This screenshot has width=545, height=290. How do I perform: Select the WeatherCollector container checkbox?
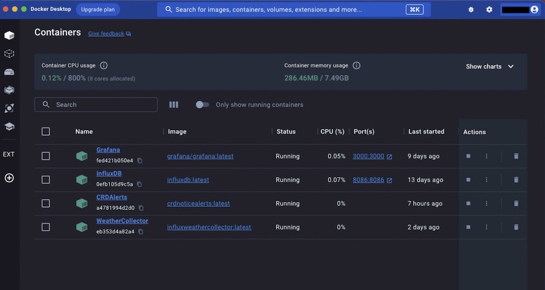pos(46,227)
